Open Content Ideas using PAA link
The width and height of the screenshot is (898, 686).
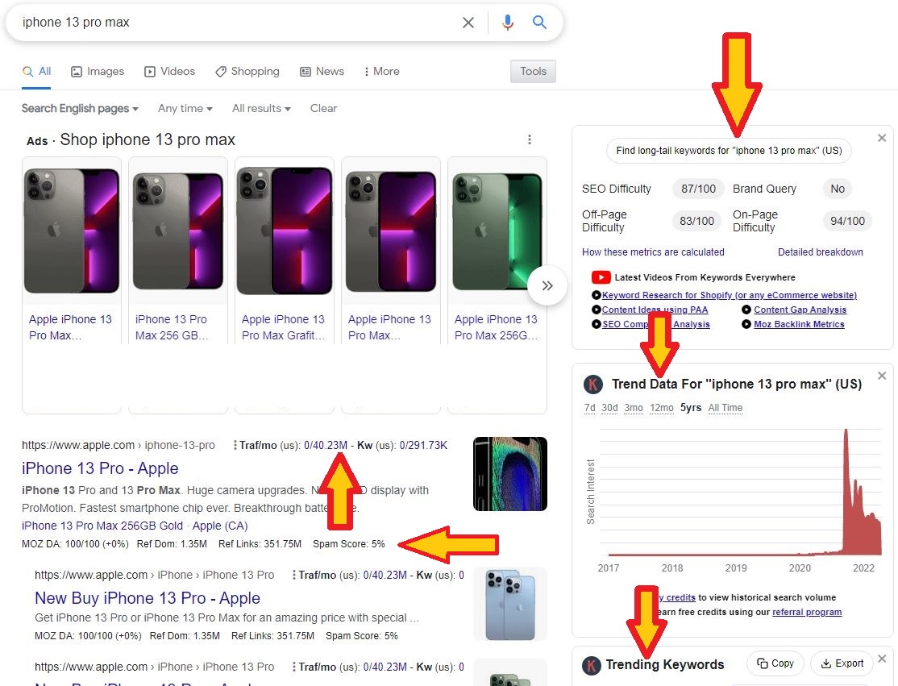pyautogui.click(x=655, y=310)
